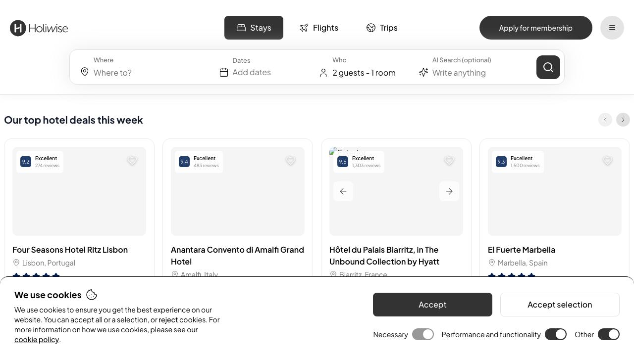This screenshot has width=634, height=356.
Task: Disable Performance and functionality cookies
Action: [x=556, y=335]
